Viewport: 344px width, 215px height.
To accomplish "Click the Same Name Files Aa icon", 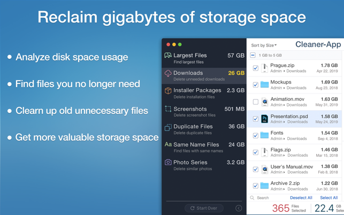I will (x=168, y=144).
